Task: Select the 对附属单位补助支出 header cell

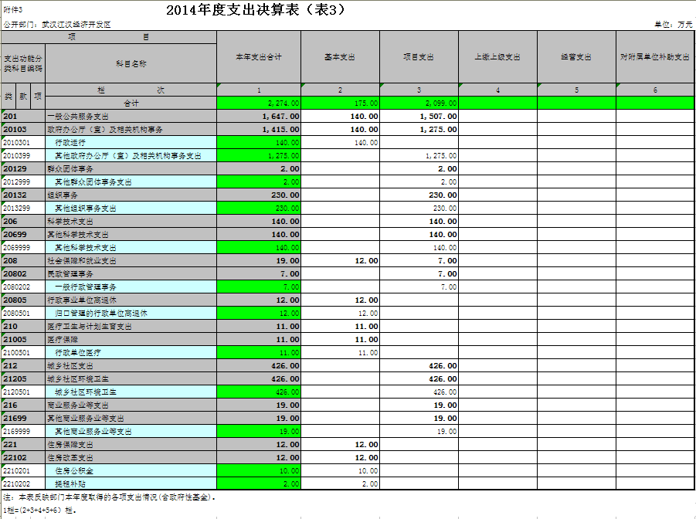Action: (655, 57)
